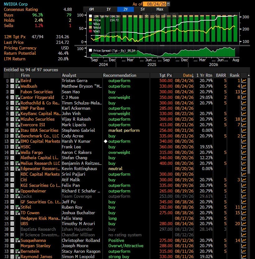Viewport: 255px width, 259px height.
Task: Toggle Price series in chart legend
Action: [91, 20]
